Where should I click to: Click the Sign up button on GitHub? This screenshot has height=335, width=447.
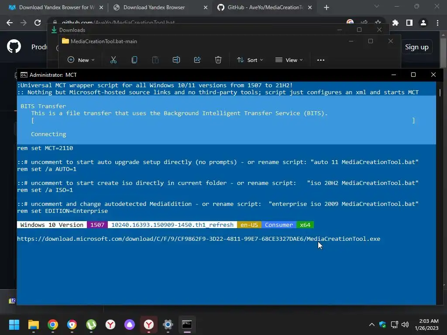coord(416,47)
